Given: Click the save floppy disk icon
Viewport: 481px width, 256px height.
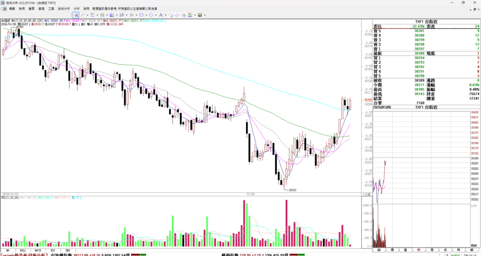Looking at the screenshot, I should point(200,15).
